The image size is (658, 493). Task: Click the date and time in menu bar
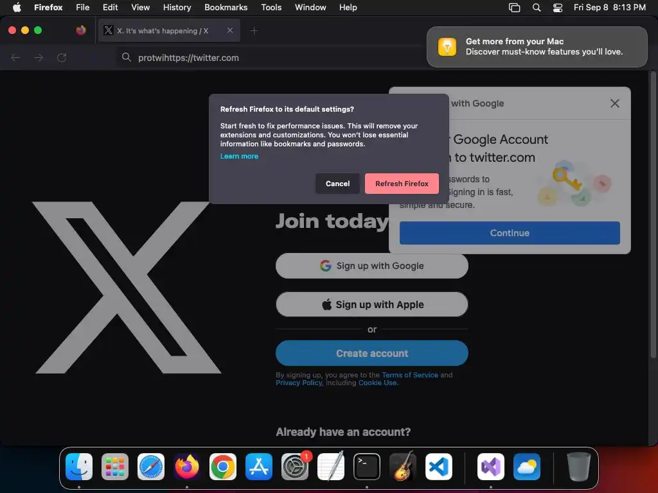pos(609,8)
